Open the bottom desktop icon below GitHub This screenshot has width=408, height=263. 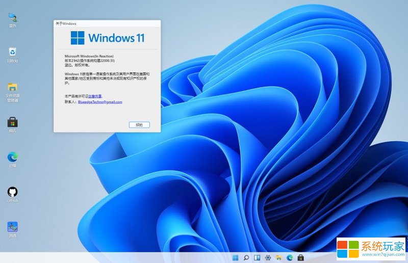click(x=12, y=229)
